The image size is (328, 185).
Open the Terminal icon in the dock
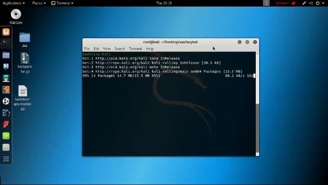(6, 43)
